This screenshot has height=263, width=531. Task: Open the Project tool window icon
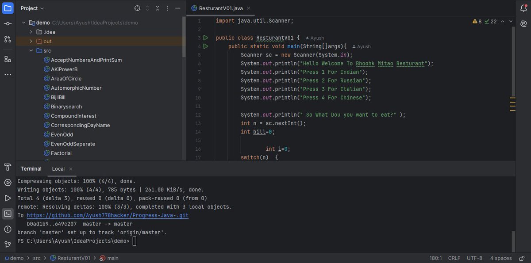coord(8,8)
